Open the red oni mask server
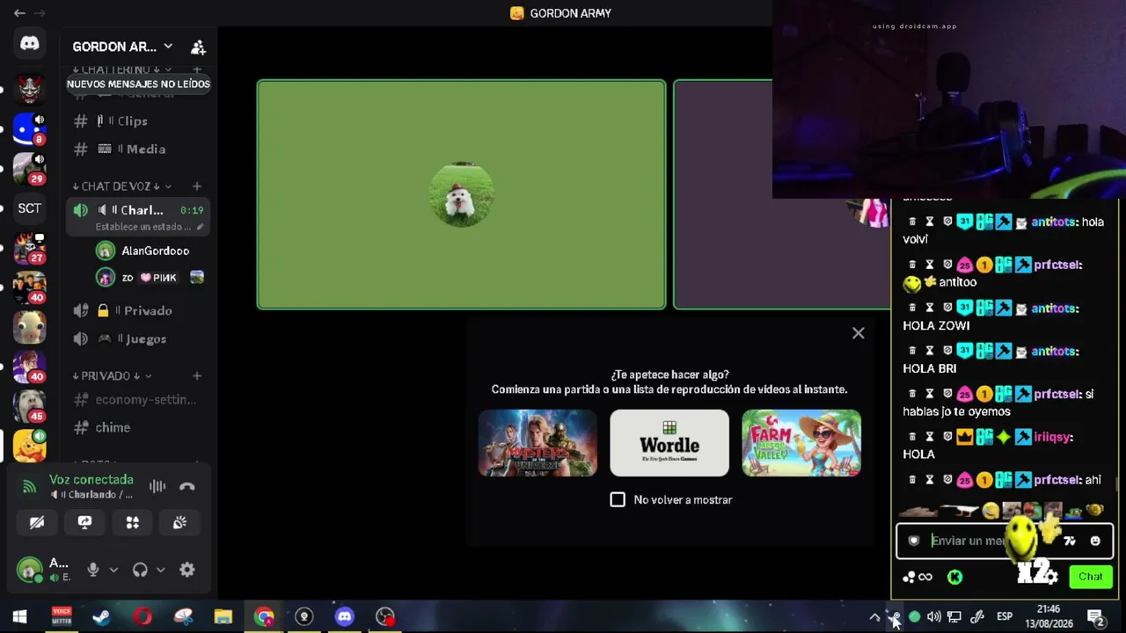Viewport: 1126px width, 633px height. (30, 89)
